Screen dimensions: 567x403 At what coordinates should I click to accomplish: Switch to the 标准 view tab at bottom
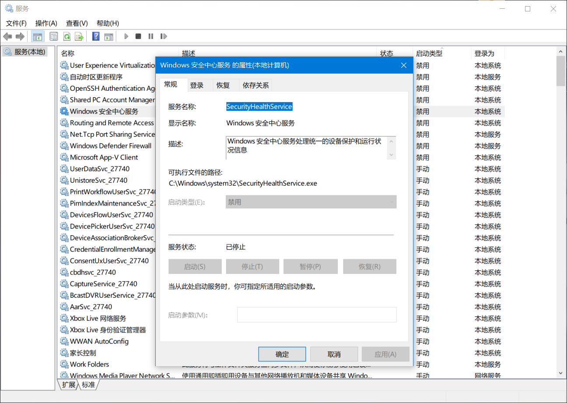pyautogui.click(x=88, y=385)
